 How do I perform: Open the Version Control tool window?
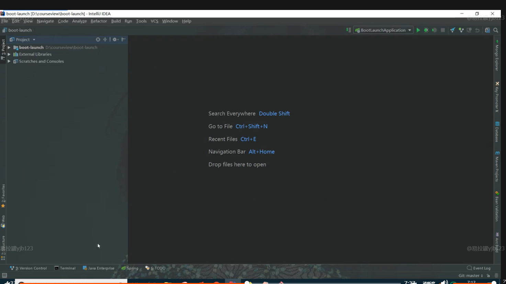[28, 268]
